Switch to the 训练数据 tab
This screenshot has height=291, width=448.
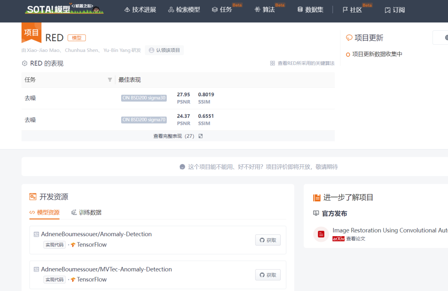pos(86,213)
